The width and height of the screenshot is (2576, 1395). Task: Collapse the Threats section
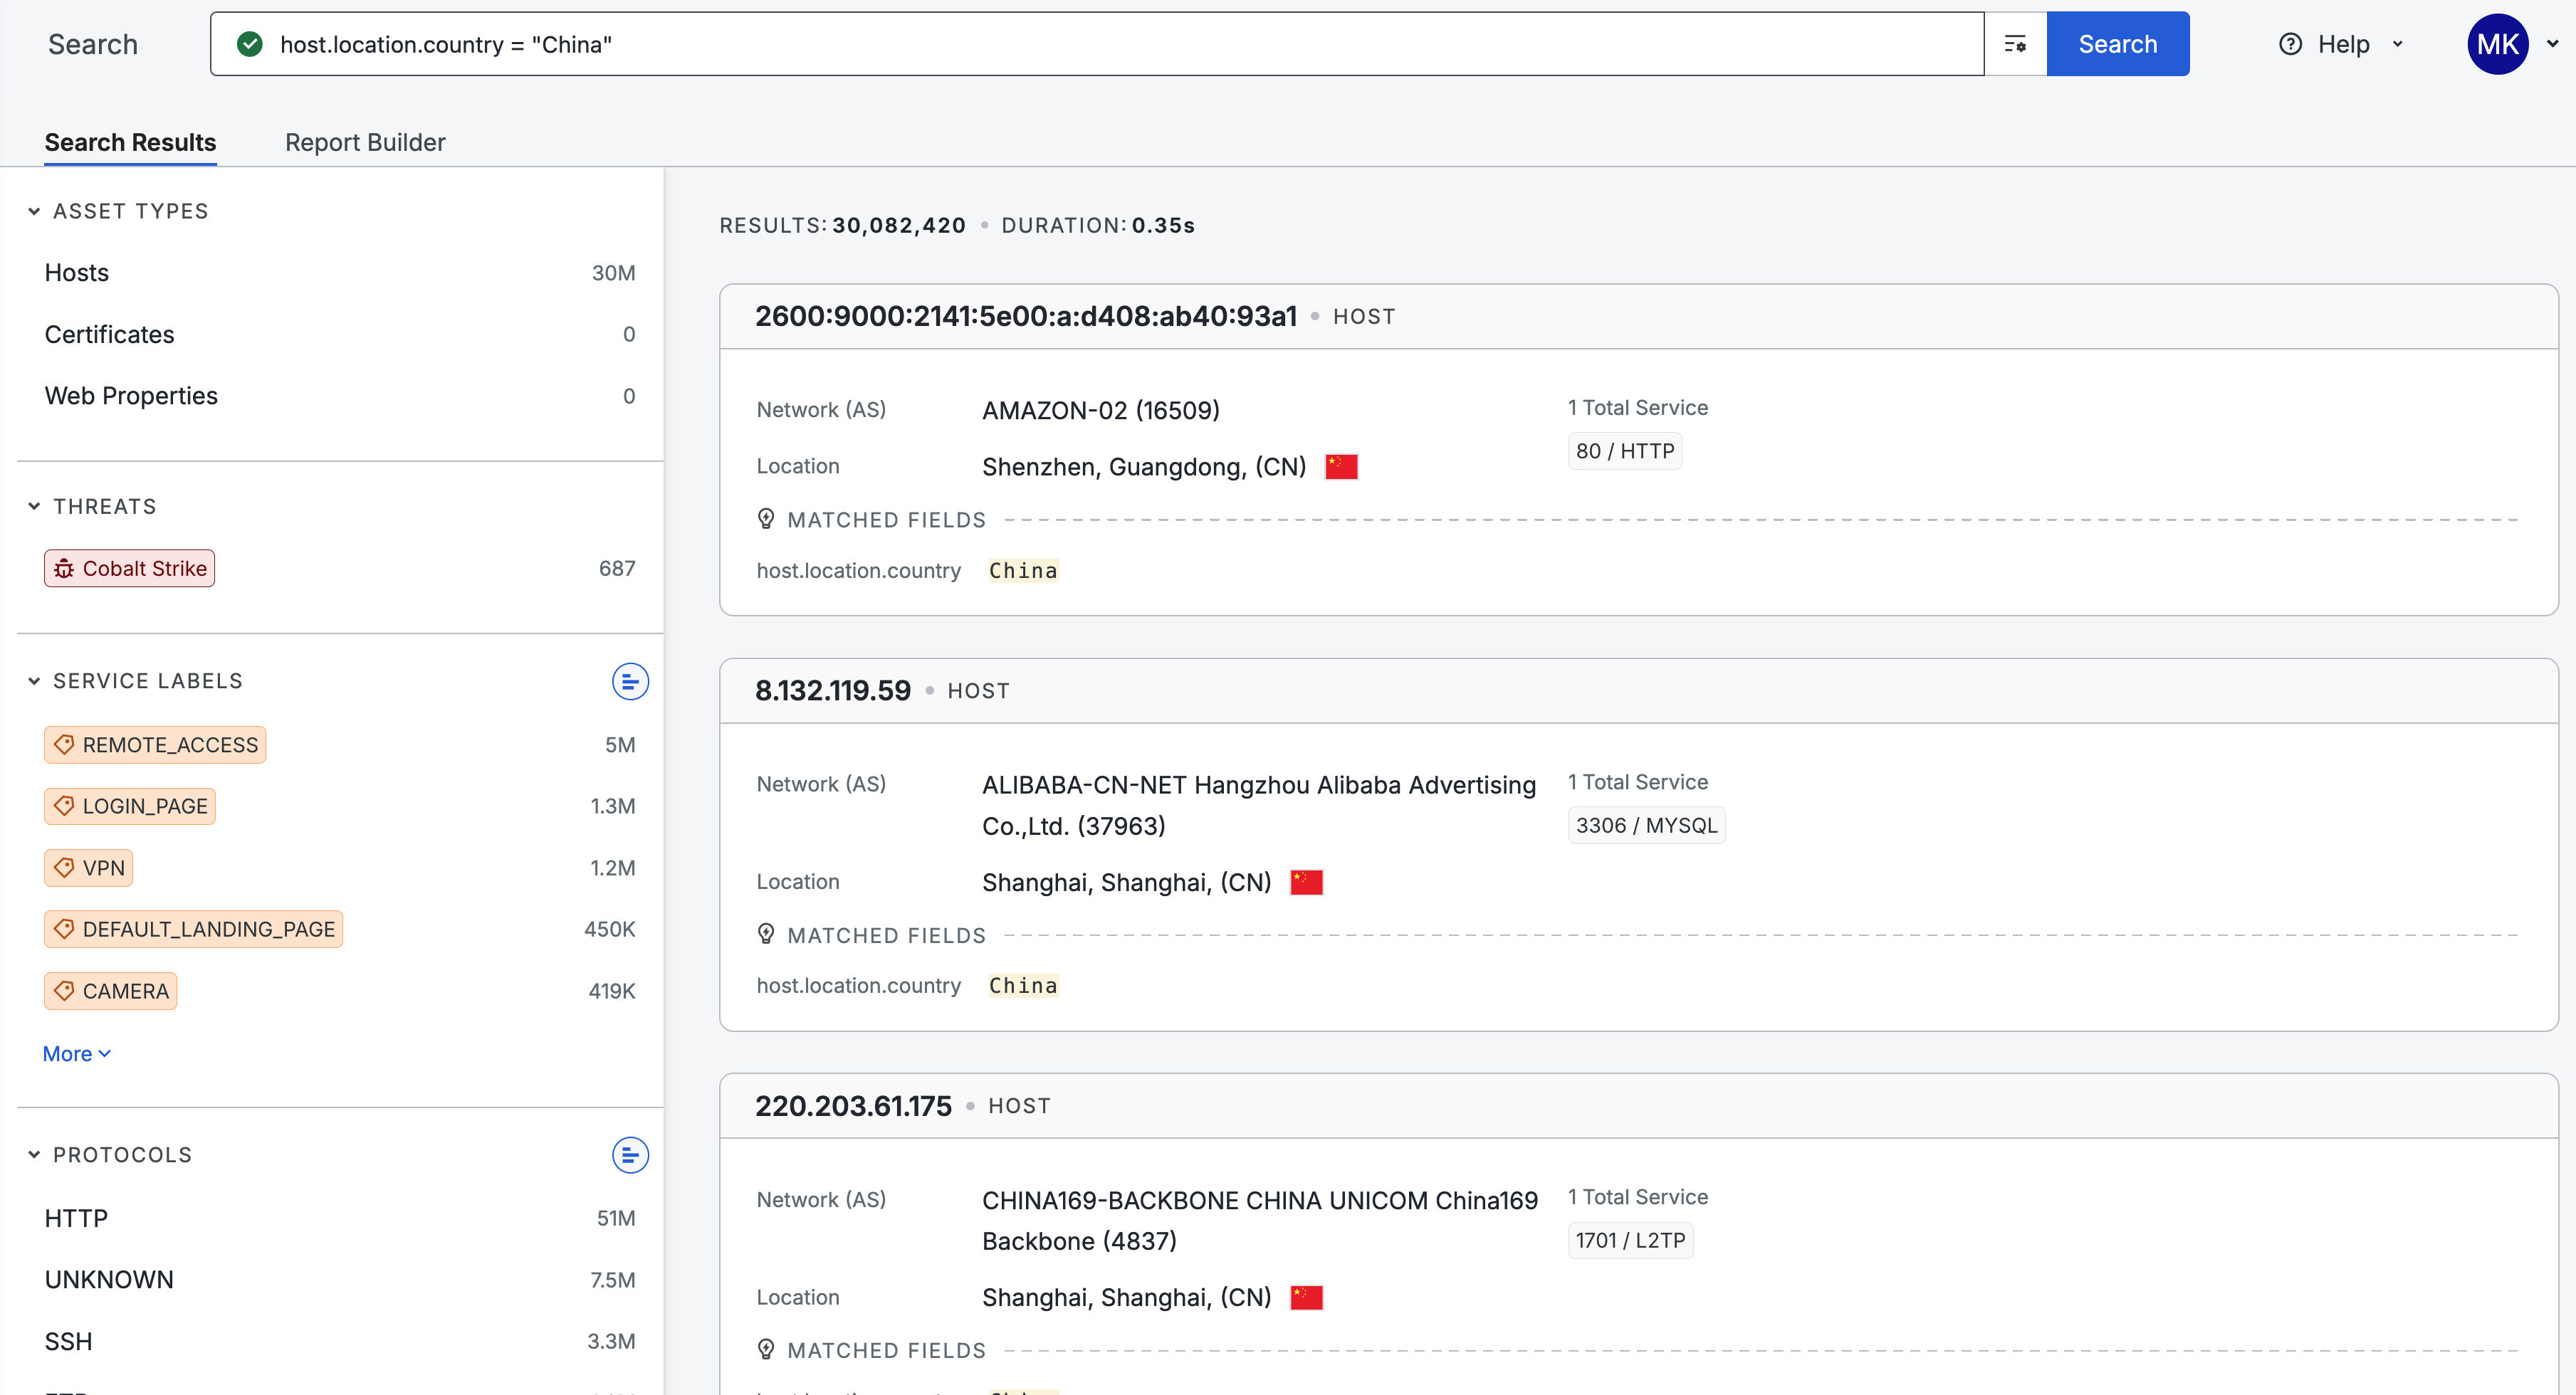coord(34,507)
